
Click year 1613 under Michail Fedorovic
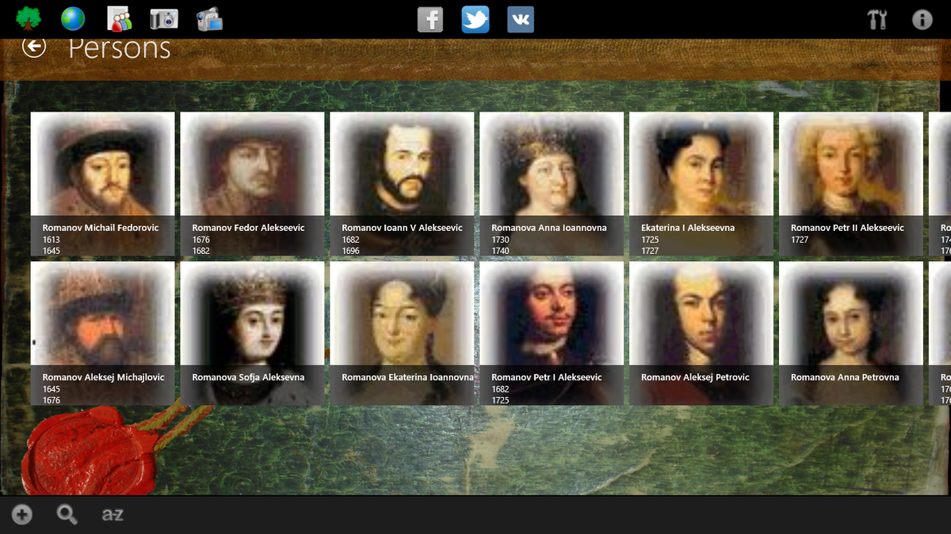pos(52,240)
